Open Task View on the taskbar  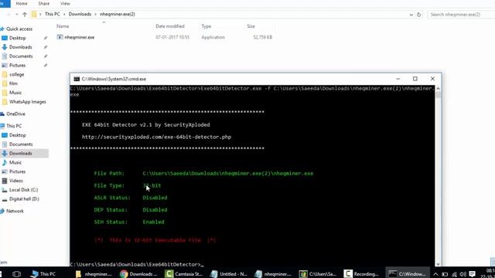click(x=16, y=274)
